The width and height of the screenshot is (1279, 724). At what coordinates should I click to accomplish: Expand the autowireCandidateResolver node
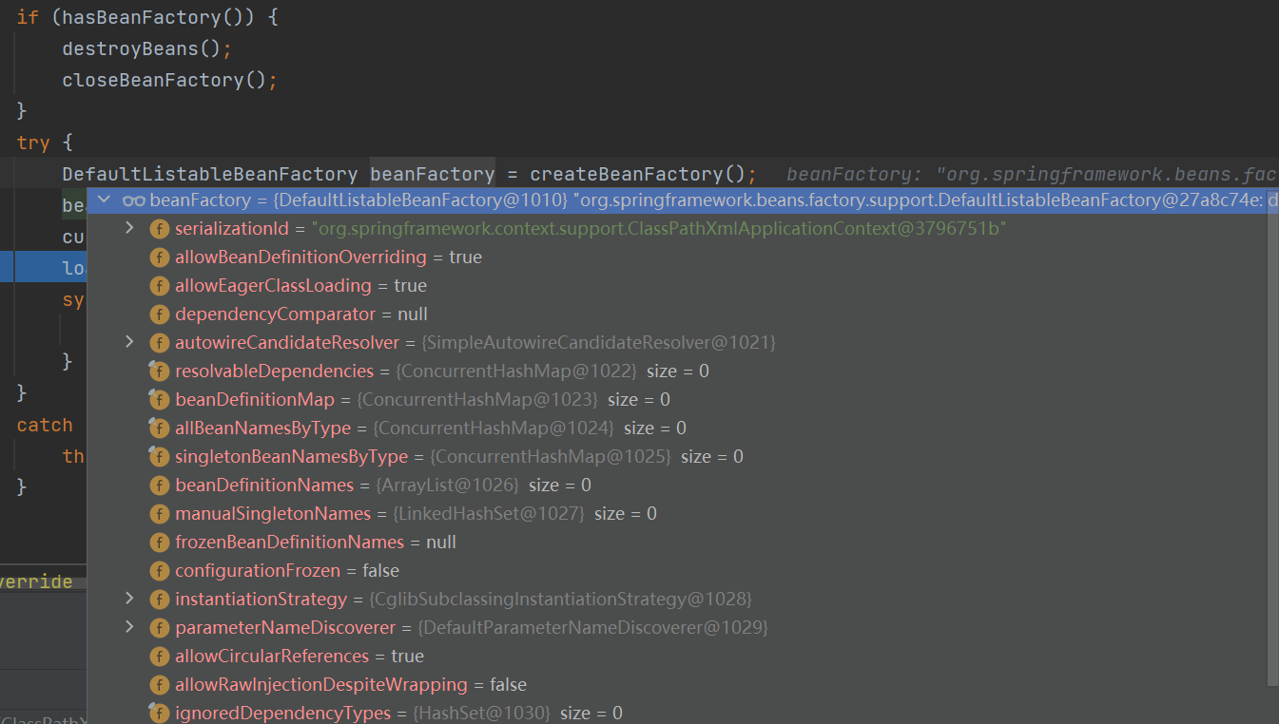(x=130, y=342)
